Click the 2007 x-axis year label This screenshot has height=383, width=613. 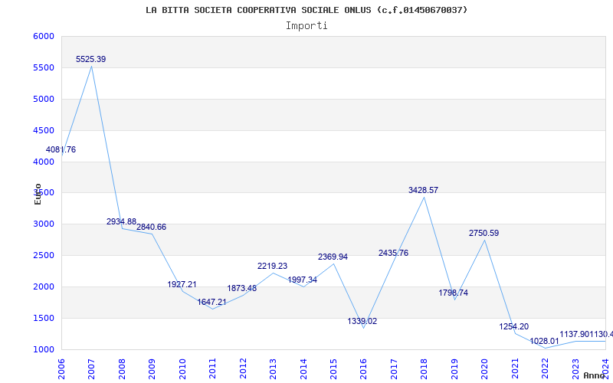click(91, 369)
